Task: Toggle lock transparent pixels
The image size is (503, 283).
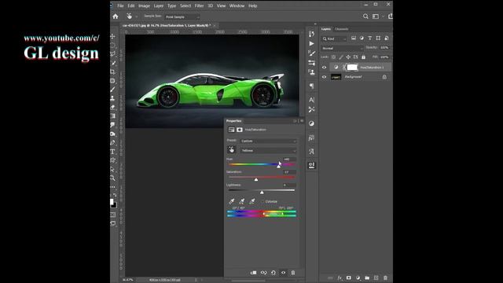Action: coord(333,57)
